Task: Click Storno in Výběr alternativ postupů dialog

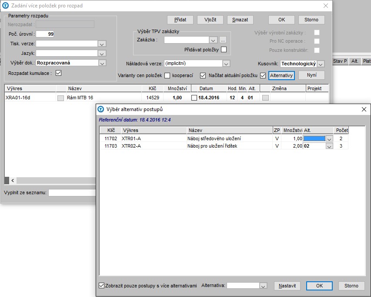Action: [351, 286]
